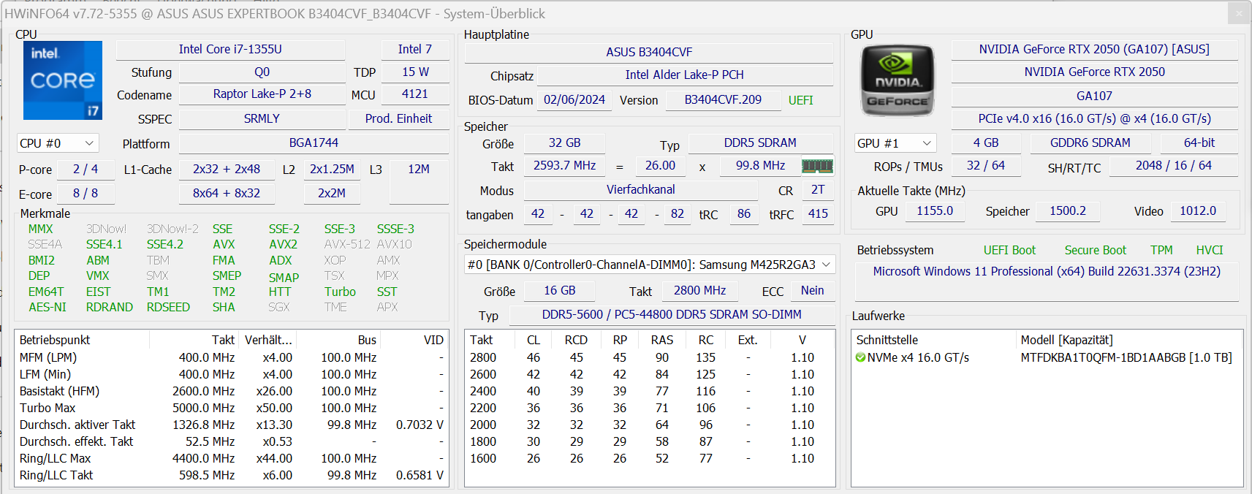Click the TPM status indicator
Viewport: 1252px width, 494px height.
1161,250
